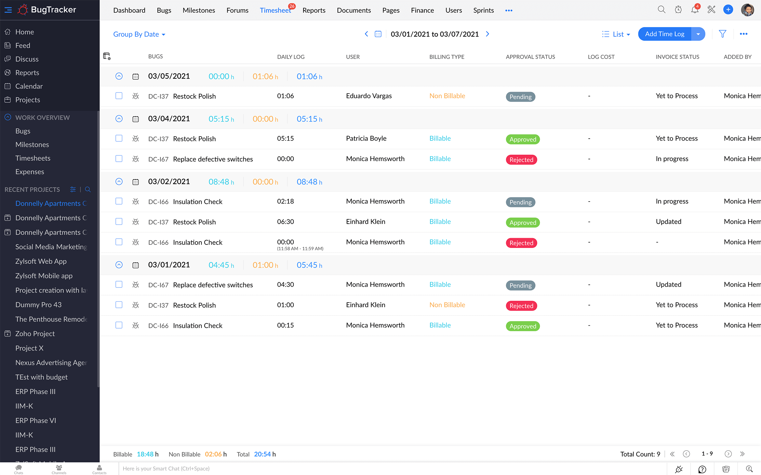The image size is (761, 475).
Task: Open the column settings icon in the table header
Action: tap(107, 56)
